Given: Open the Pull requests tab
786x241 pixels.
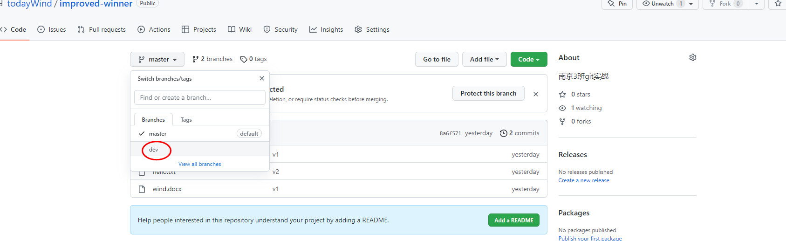Looking at the screenshot, I should click(x=102, y=29).
